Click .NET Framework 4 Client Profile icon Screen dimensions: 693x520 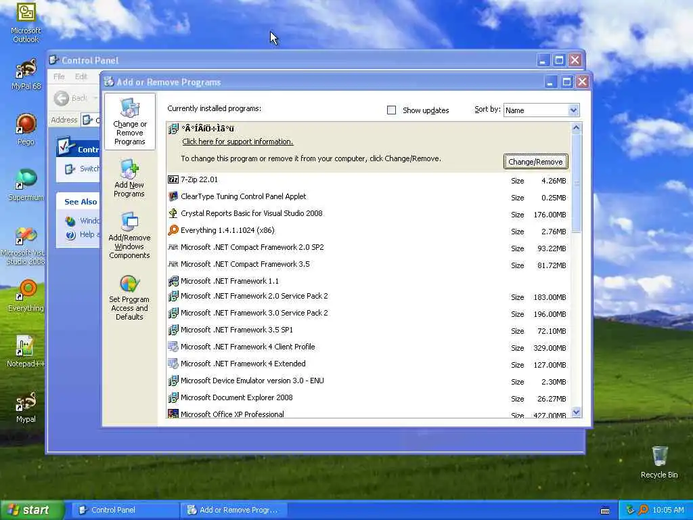click(173, 347)
